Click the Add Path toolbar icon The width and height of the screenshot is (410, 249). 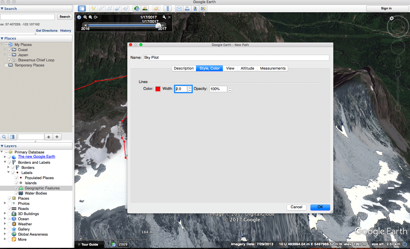[109, 9]
